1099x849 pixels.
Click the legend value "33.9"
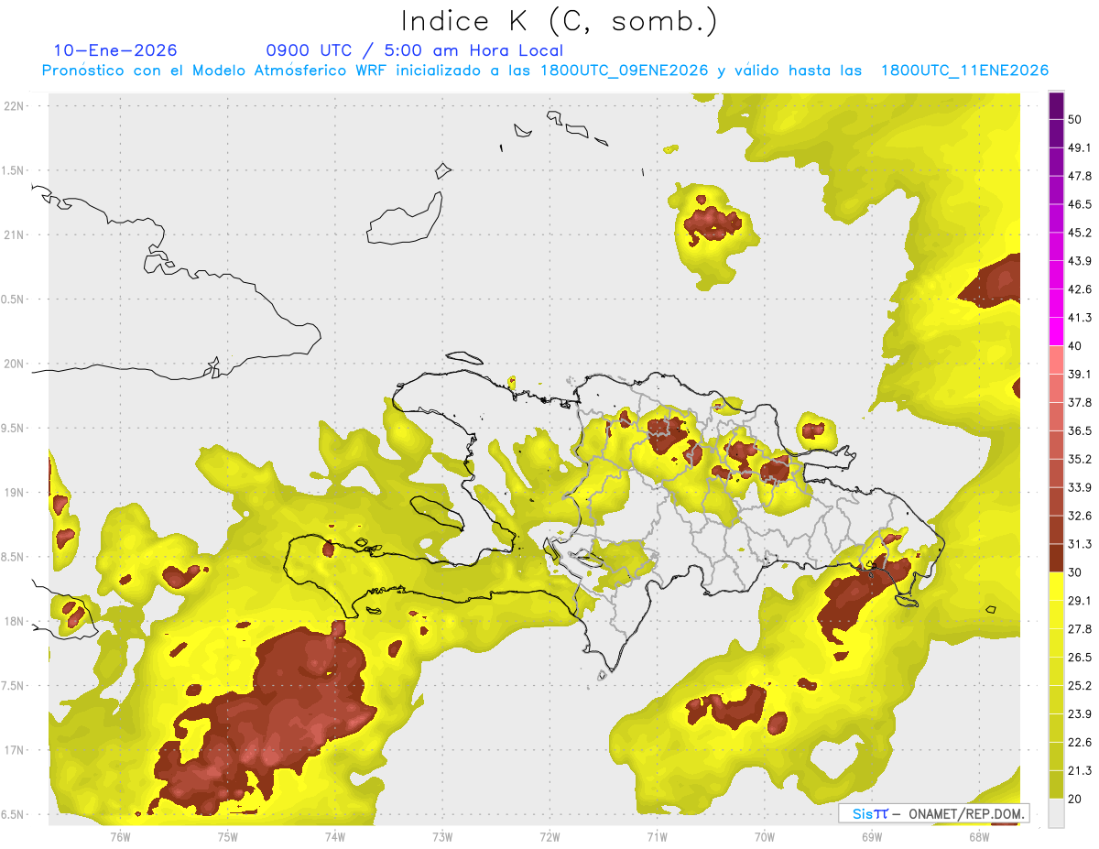[1079, 487]
